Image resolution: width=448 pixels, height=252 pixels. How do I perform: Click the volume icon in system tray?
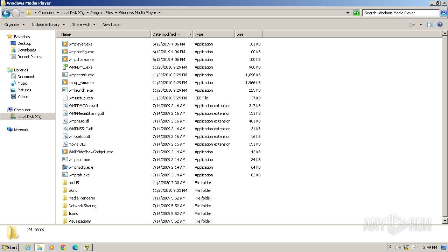(x=398, y=247)
